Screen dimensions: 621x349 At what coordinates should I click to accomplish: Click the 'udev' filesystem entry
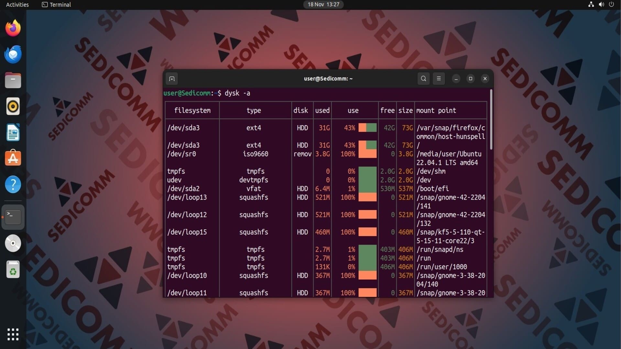[174, 180]
